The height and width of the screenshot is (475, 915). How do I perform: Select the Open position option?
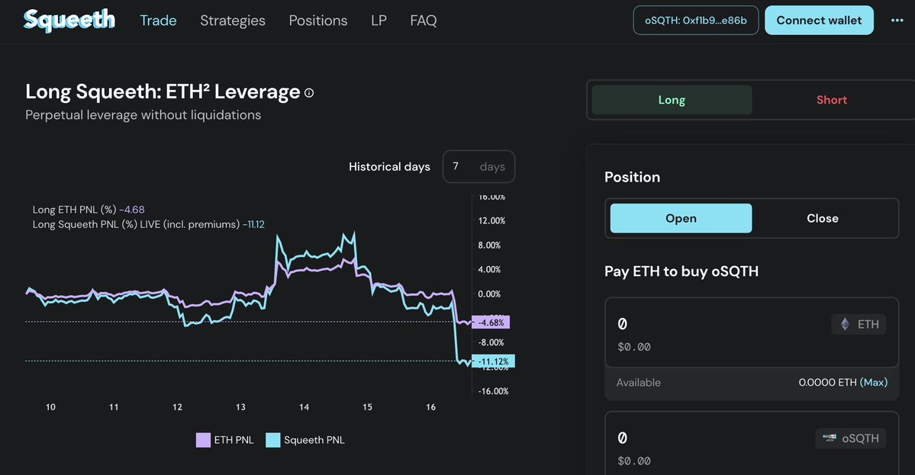[681, 218]
